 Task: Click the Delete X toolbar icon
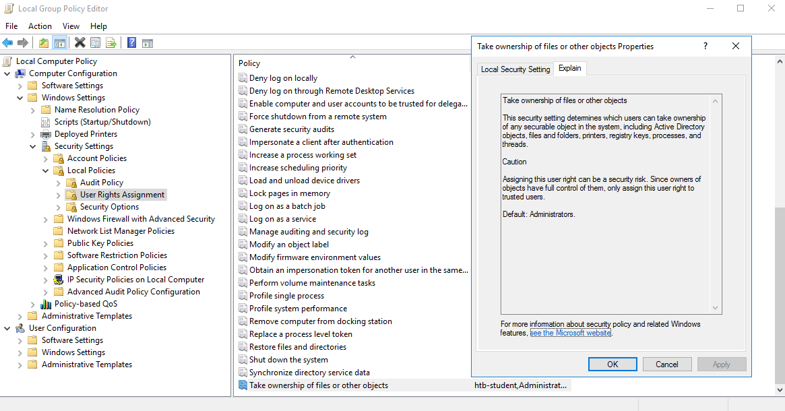click(x=80, y=43)
